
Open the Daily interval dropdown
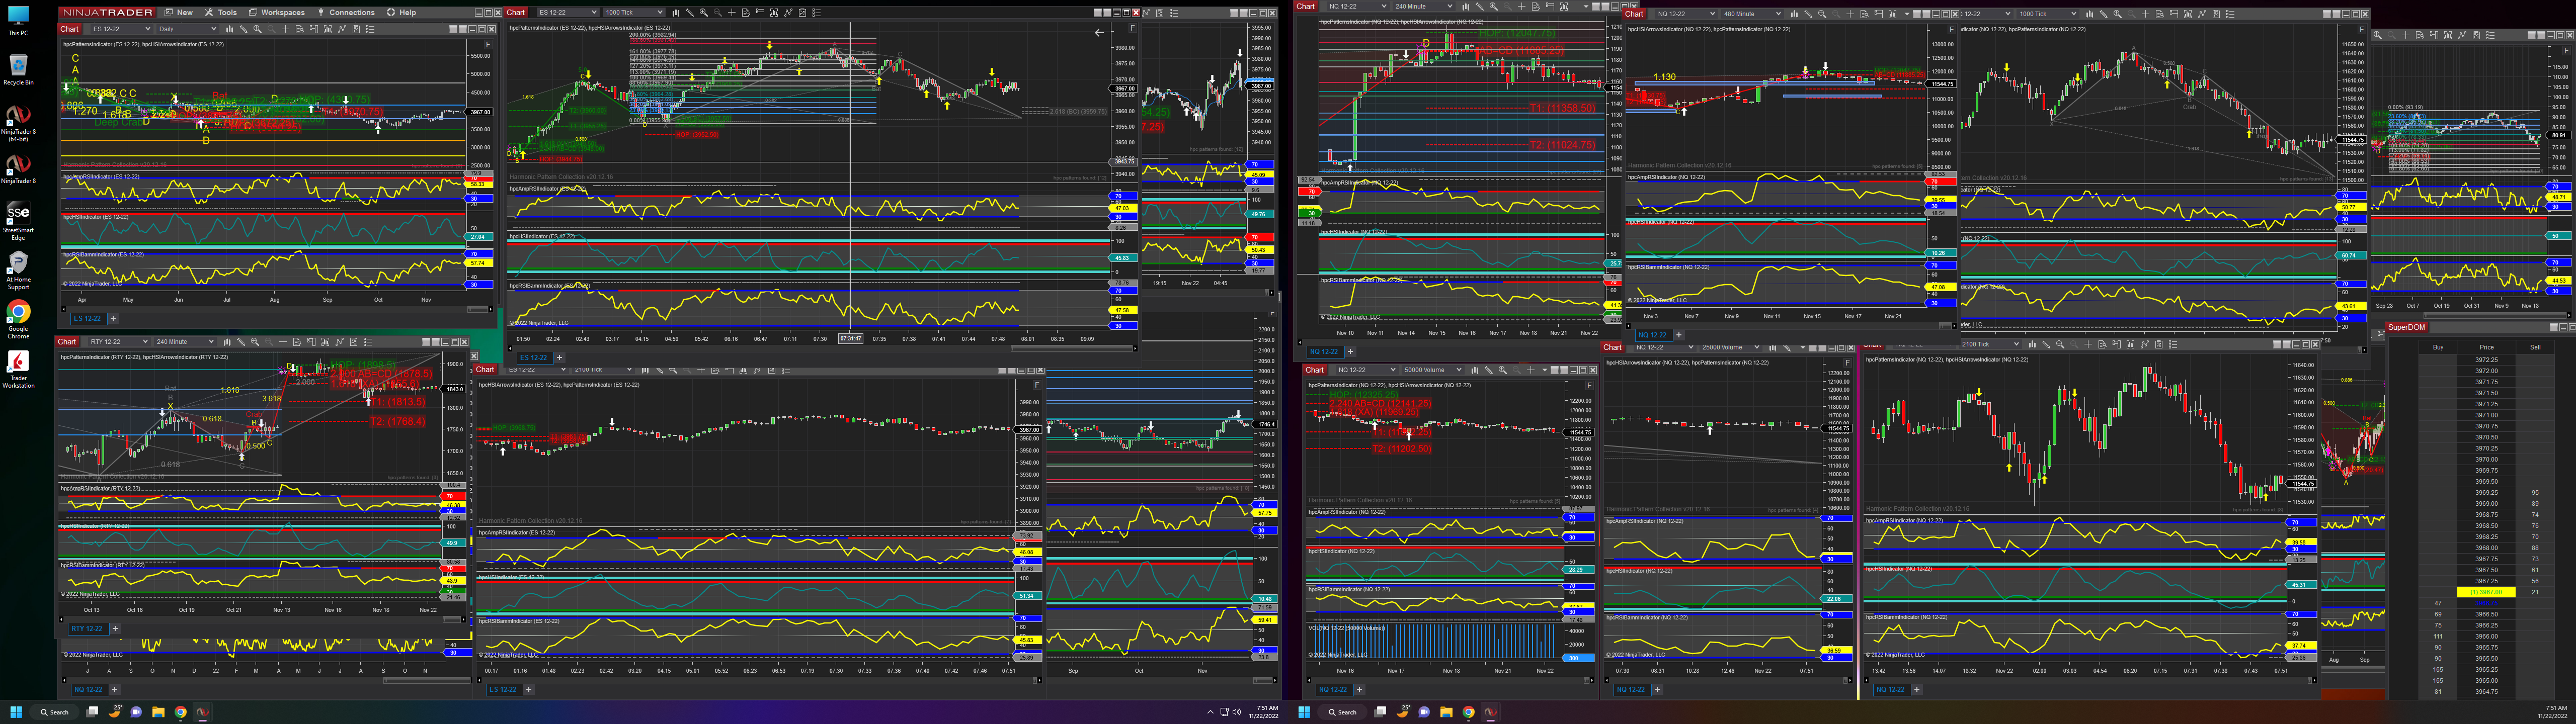click(x=214, y=29)
